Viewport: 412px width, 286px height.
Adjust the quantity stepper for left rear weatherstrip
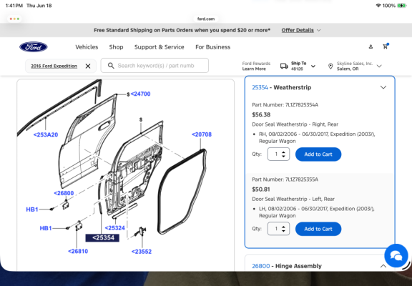283,229
